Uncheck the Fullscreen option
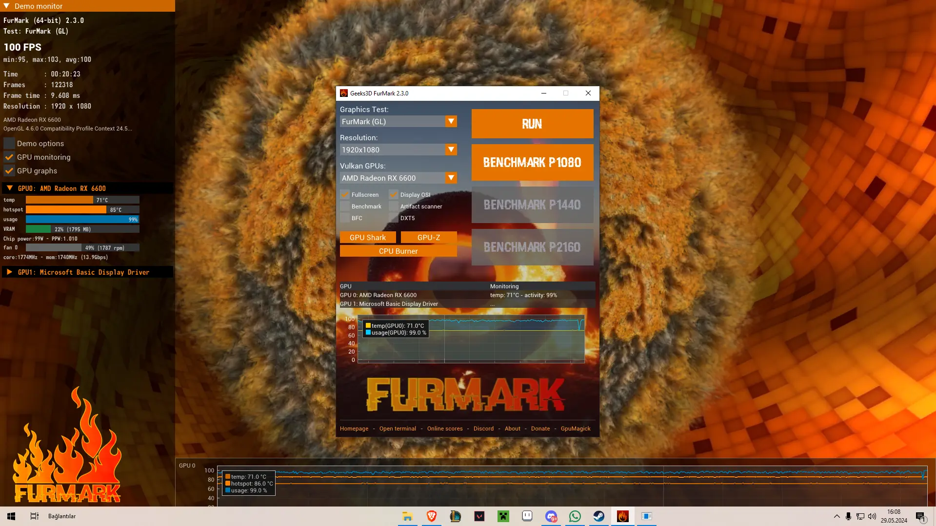The height and width of the screenshot is (526, 936). 345,194
